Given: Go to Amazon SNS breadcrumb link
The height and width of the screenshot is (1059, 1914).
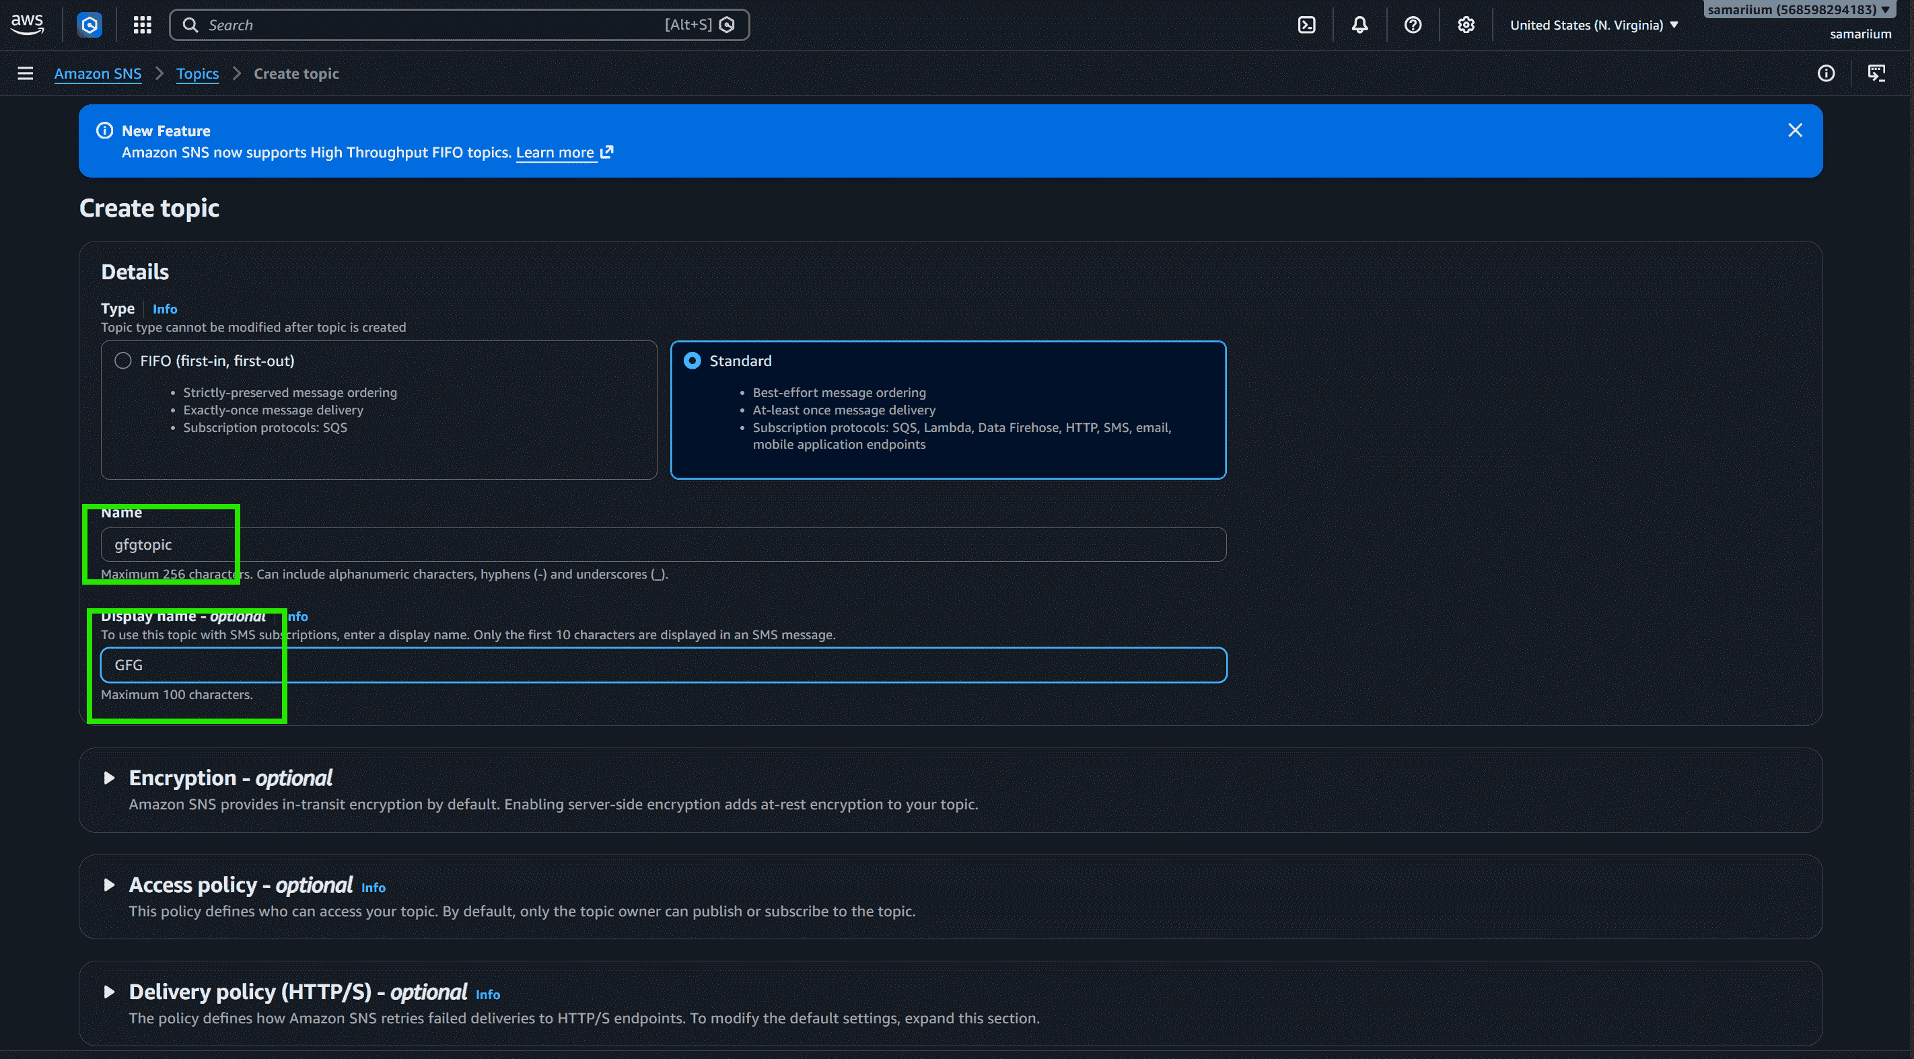Looking at the screenshot, I should [98, 73].
